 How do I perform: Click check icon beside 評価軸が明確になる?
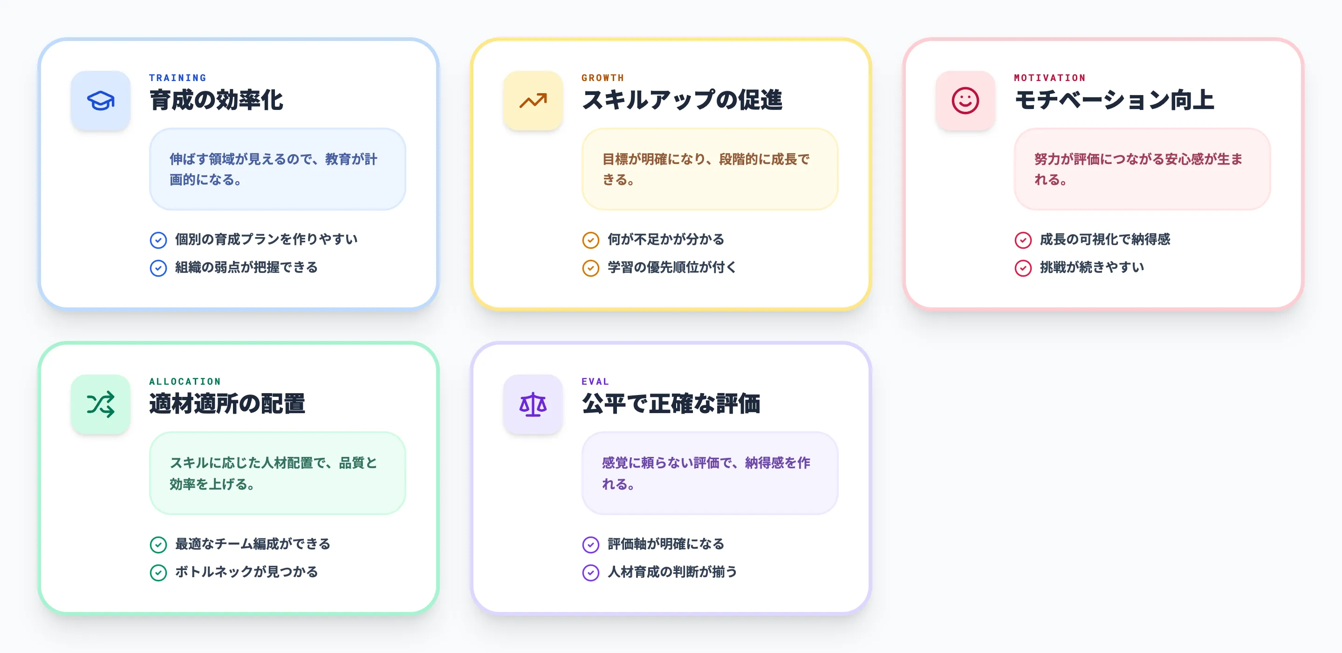(x=590, y=544)
